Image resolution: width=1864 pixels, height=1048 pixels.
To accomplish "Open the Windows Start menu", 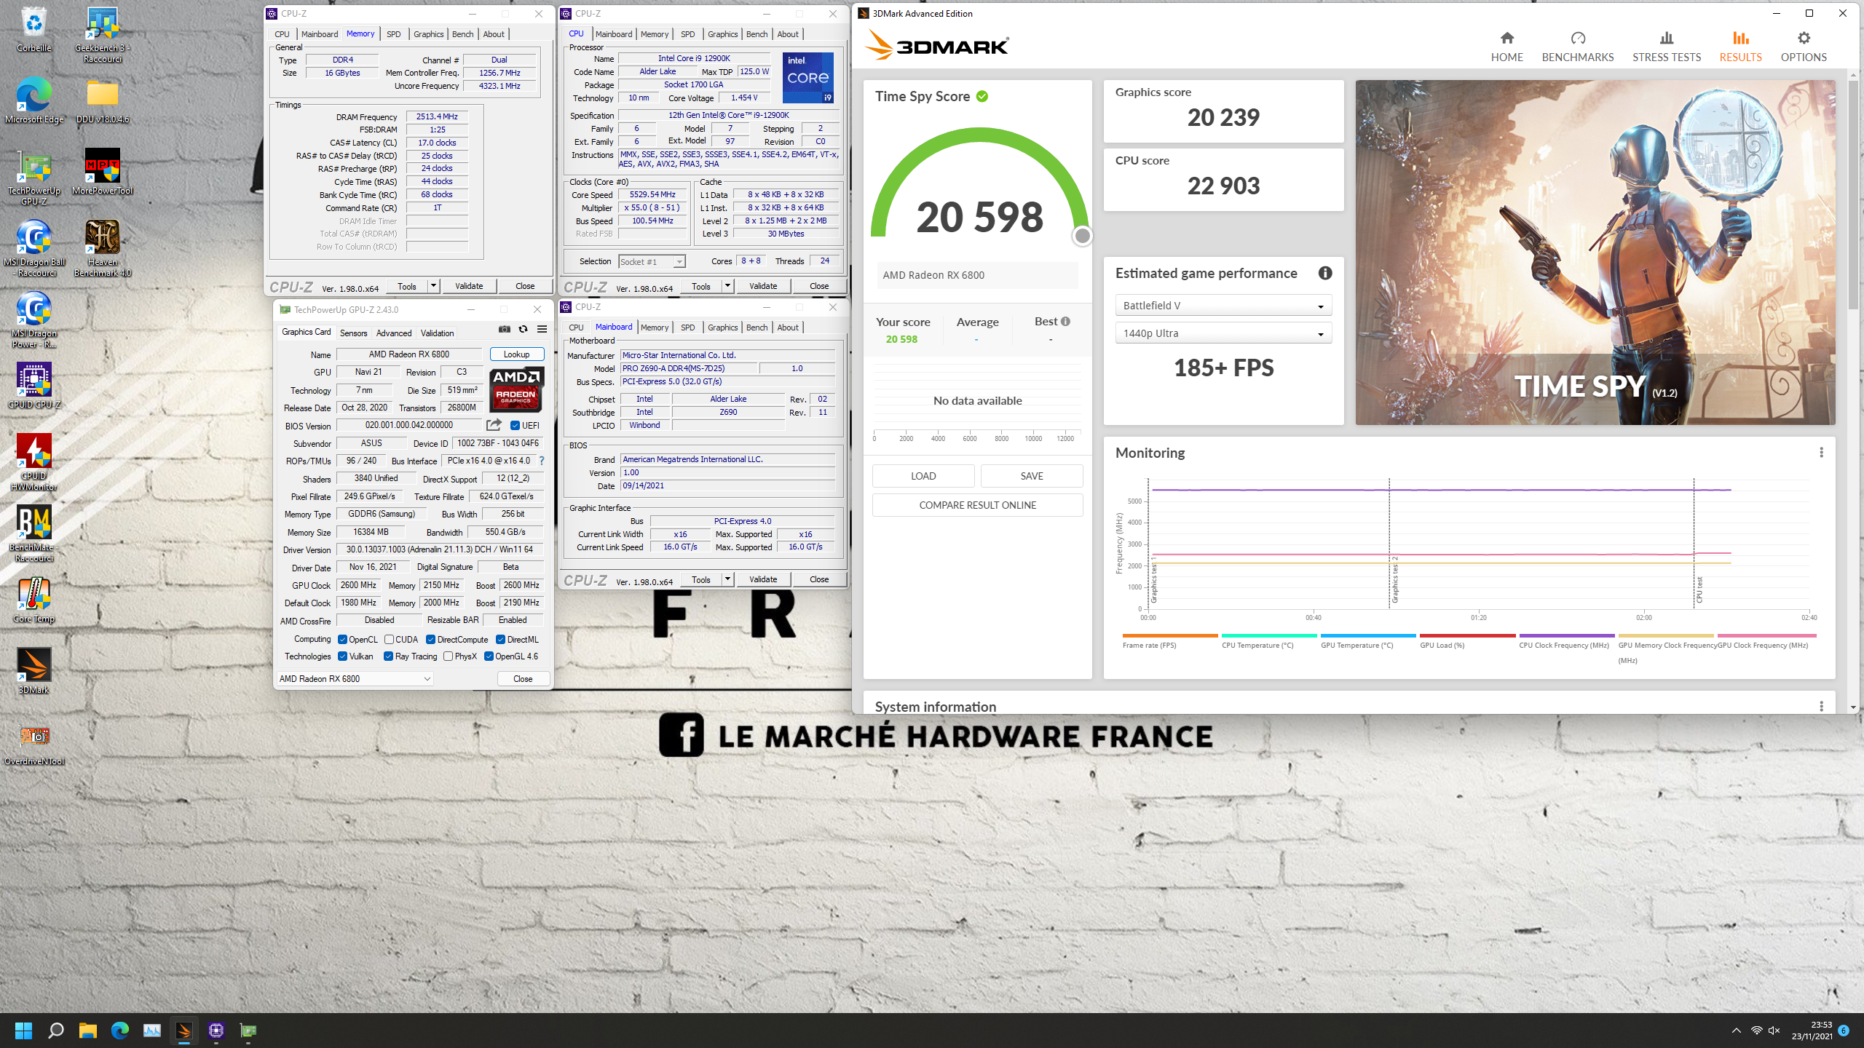I will [x=23, y=1031].
